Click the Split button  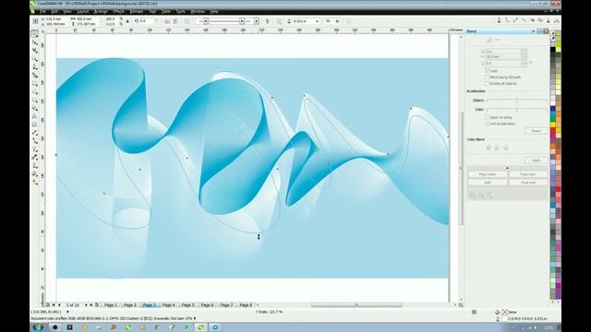(488, 183)
